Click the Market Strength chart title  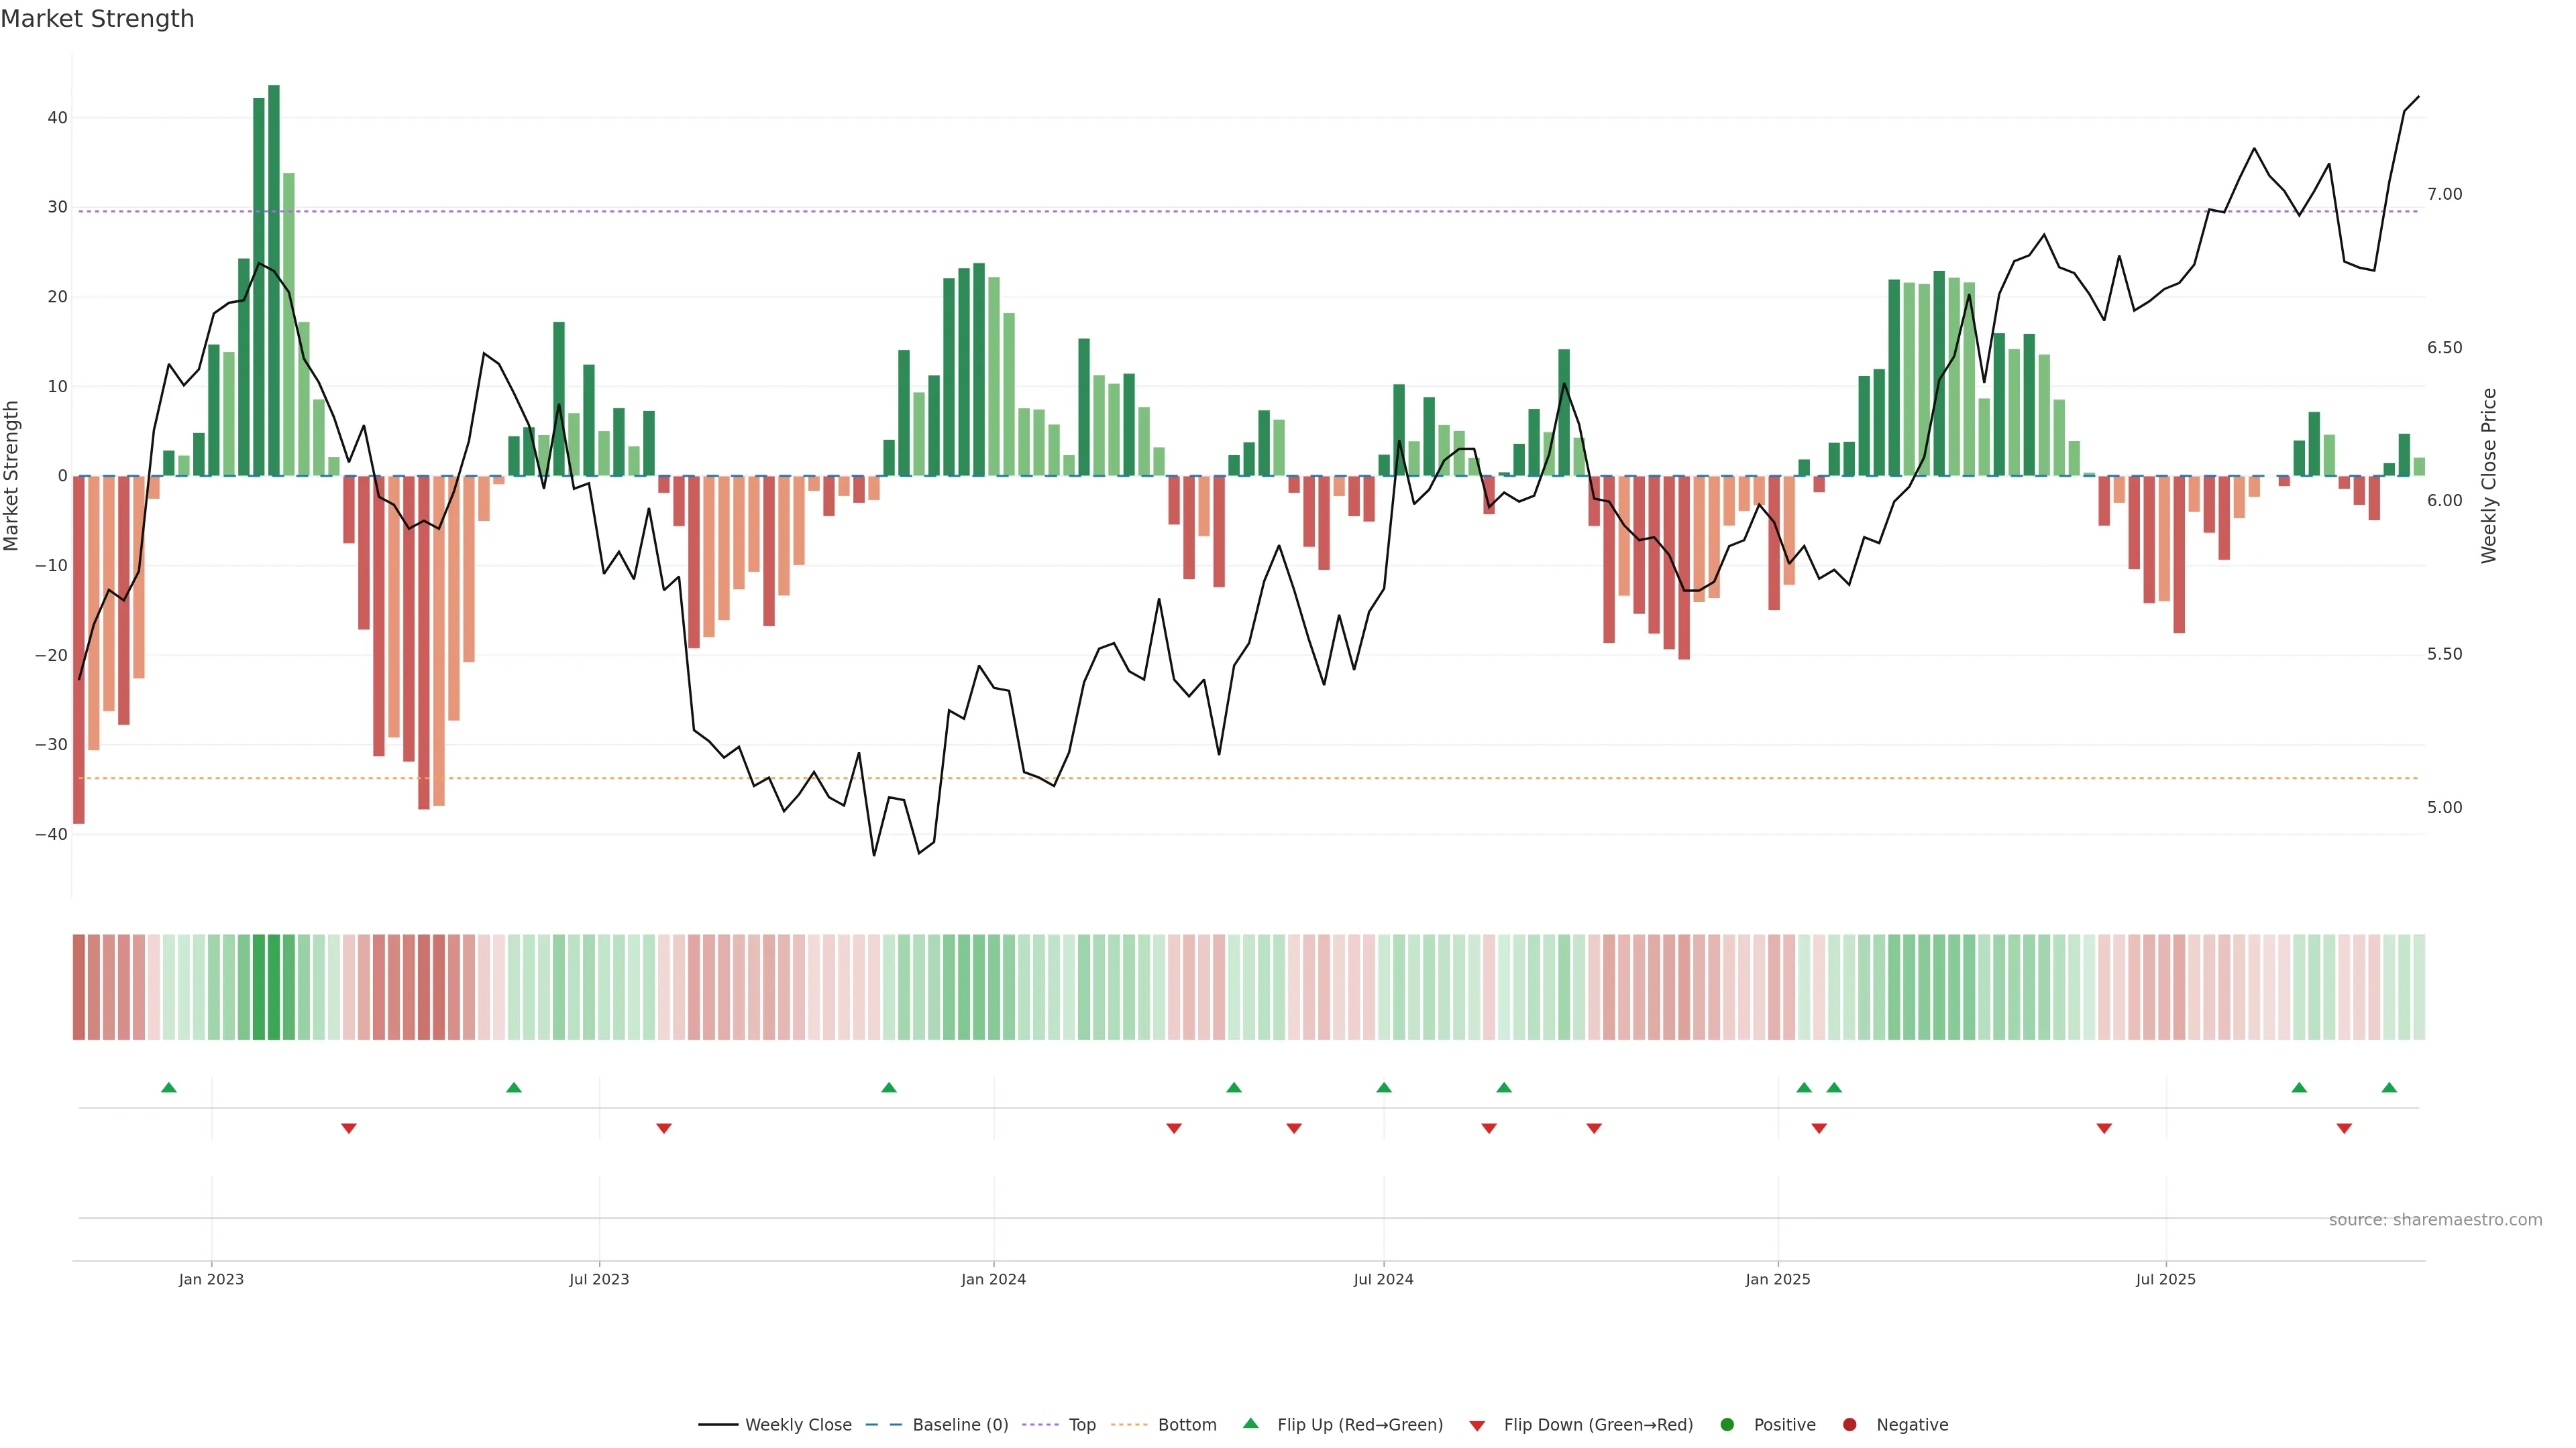[x=97, y=19]
